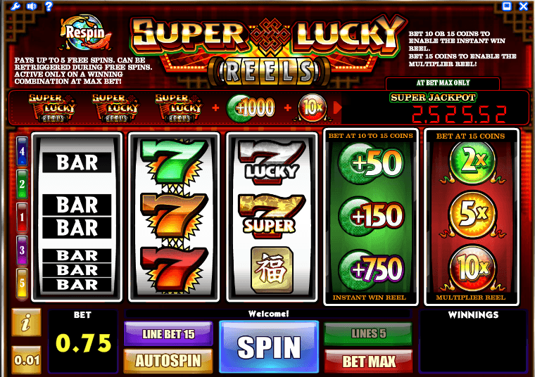535x377 pixels.
Task: Select payline 2 indicator
Action: [23, 184]
